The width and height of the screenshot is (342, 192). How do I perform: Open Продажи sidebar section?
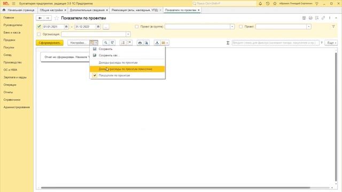(10, 40)
